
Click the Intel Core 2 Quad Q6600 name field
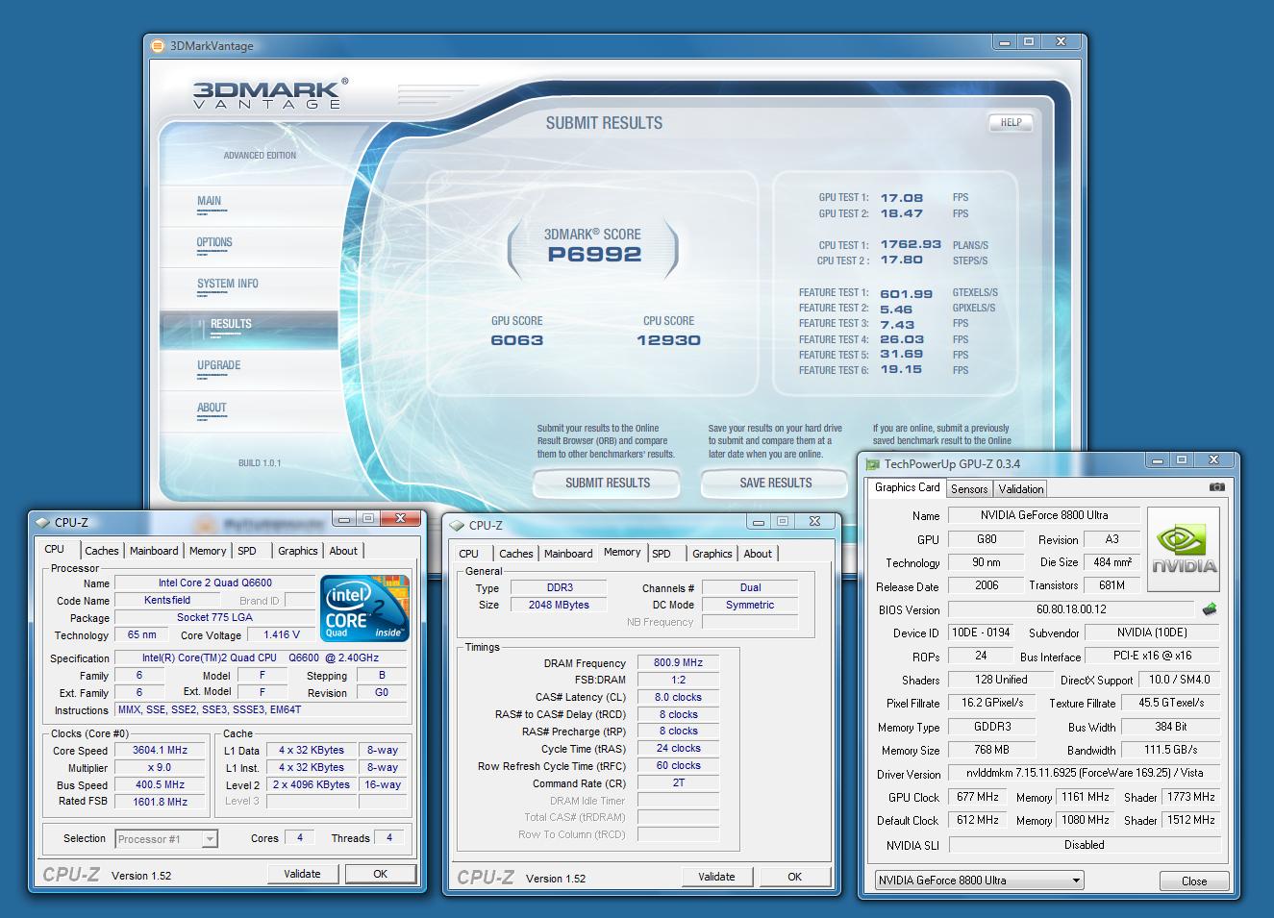[x=215, y=583]
